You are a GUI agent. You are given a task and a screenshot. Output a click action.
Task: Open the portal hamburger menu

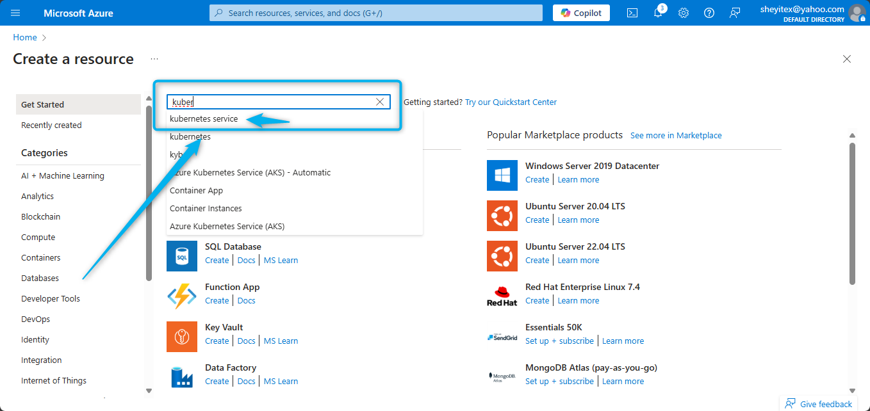[15, 13]
